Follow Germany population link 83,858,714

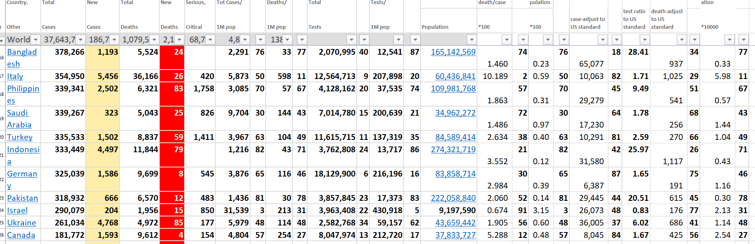[455, 174]
